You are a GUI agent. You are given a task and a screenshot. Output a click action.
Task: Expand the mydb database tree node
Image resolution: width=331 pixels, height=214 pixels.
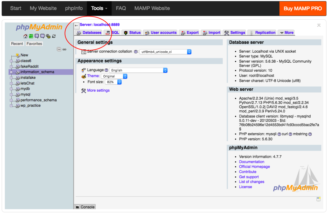point(11,89)
